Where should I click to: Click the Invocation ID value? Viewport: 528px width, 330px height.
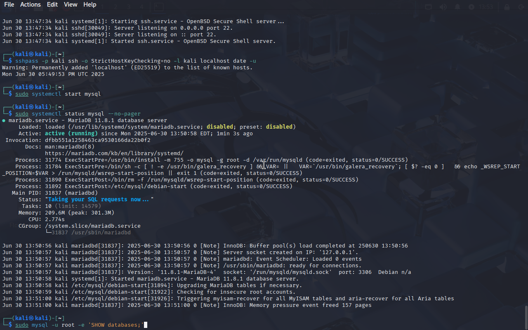coord(98,140)
